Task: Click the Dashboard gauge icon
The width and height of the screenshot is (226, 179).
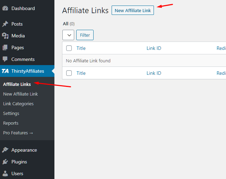Action: tap(5, 8)
